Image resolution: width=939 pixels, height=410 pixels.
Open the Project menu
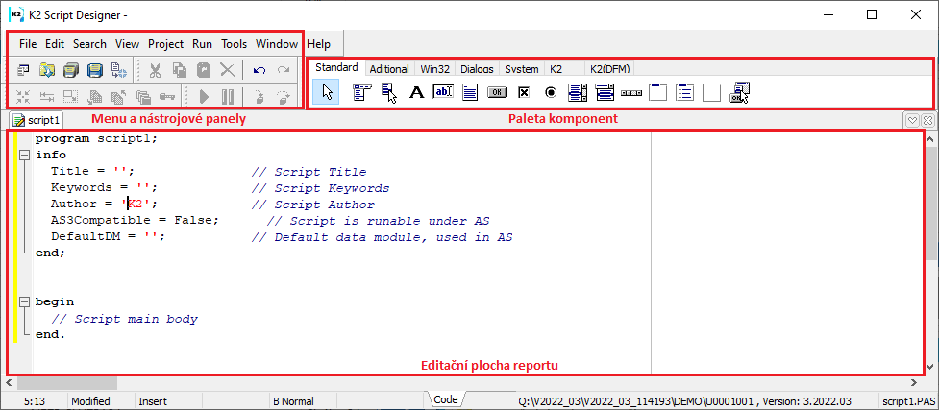[x=166, y=44]
